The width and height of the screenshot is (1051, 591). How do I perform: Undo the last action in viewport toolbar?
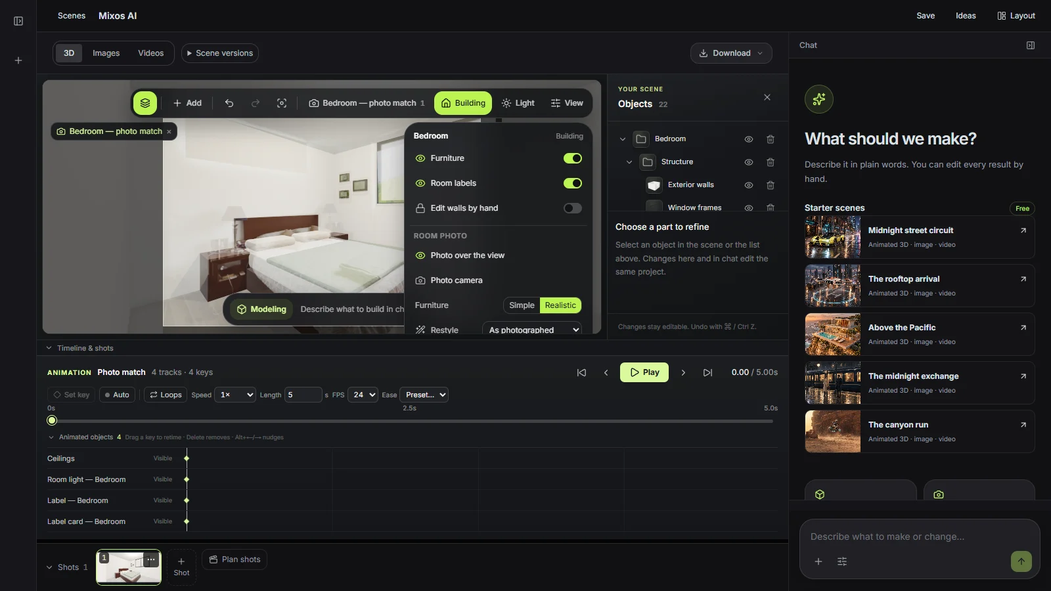(229, 103)
